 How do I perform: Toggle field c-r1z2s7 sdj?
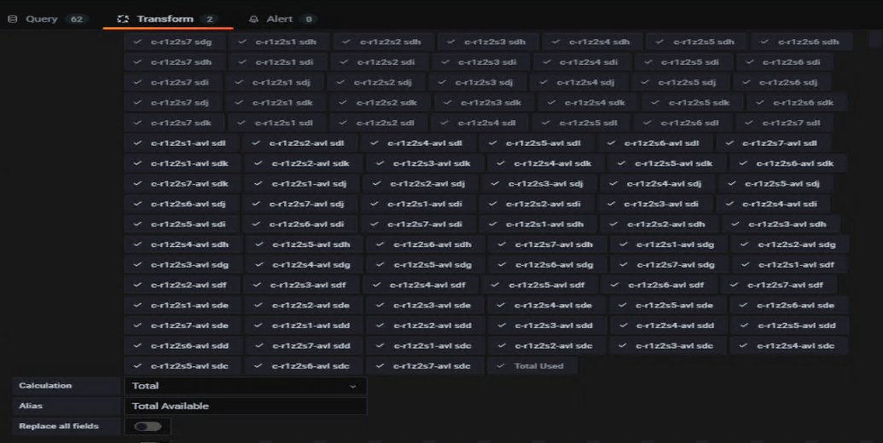[x=173, y=102]
